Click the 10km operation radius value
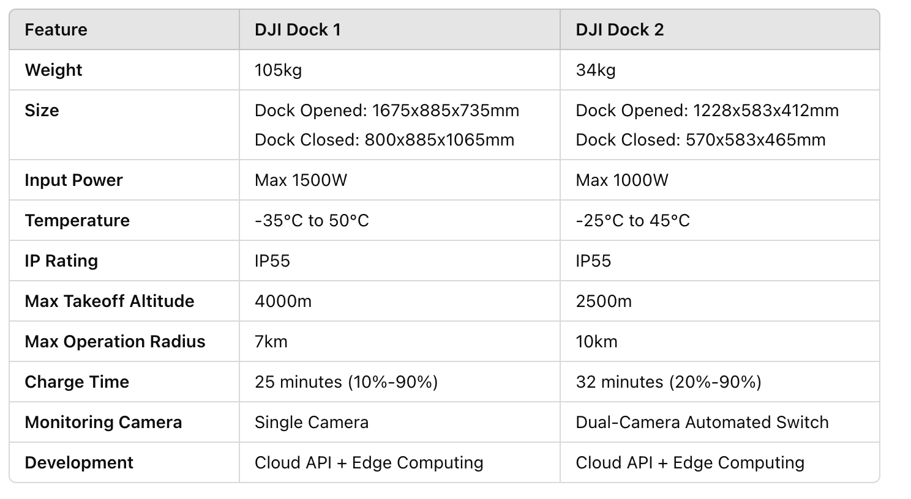Image resolution: width=911 pixels, height=499 pixels. pyautogui.click(x=596, y=342)
